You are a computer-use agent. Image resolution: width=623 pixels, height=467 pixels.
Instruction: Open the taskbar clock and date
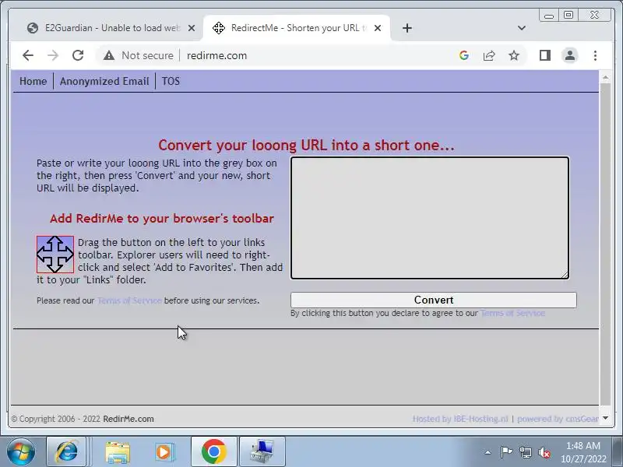(x=583, y=452)
